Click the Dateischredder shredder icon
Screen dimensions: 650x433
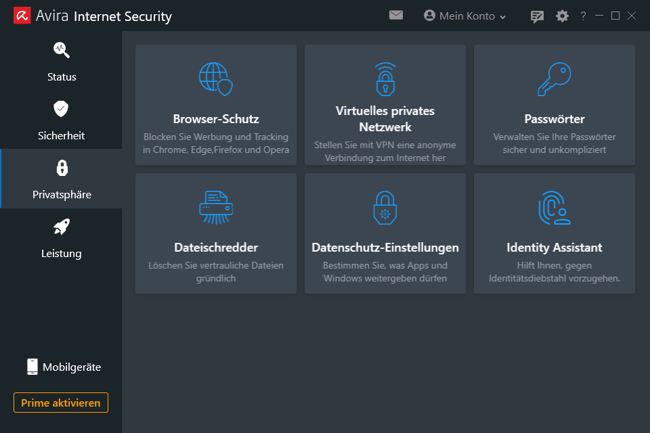pyautogui.click(x=216, y=208)
